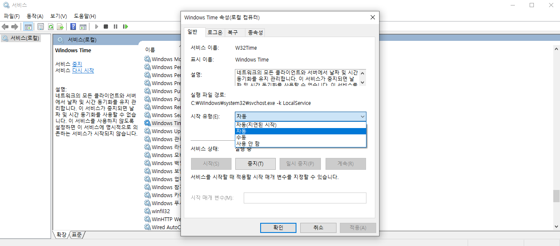Click the Forward arrow toolbar icon
The image size is (560, 246).
coord(15,27)
